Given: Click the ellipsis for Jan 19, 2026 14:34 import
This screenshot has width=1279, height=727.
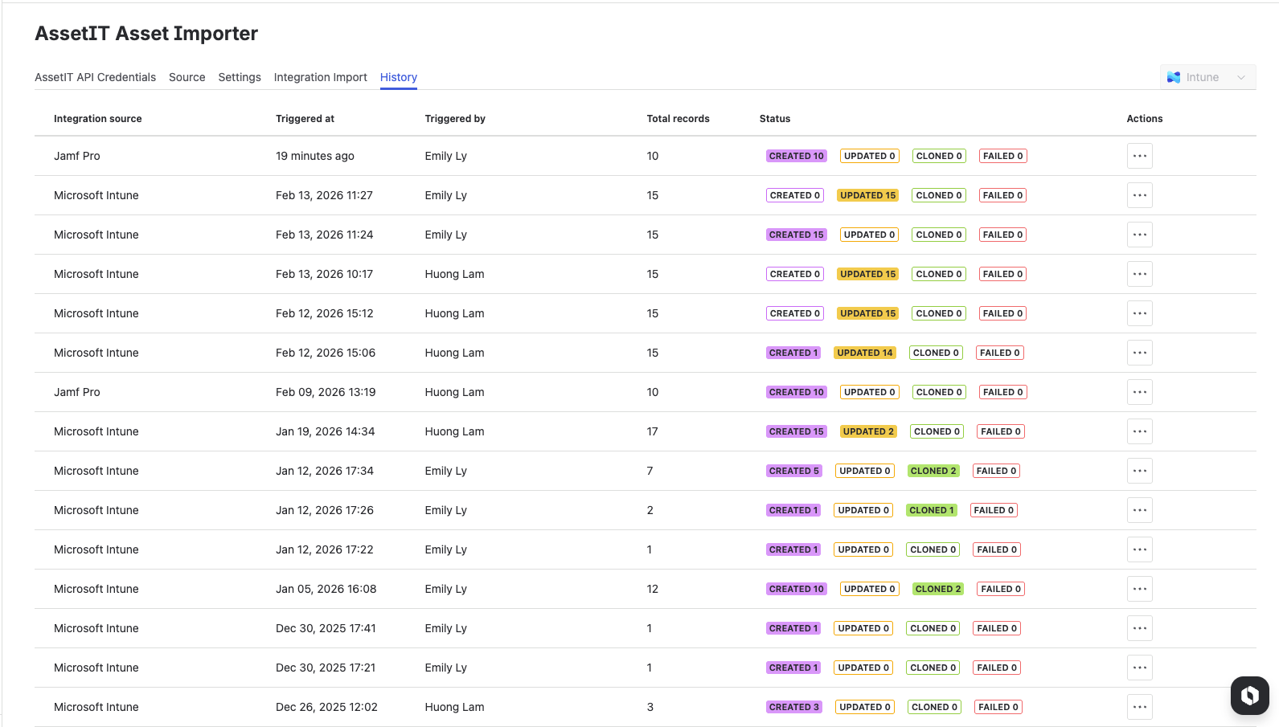Looking at the screenshot, I should (1139, 431).
